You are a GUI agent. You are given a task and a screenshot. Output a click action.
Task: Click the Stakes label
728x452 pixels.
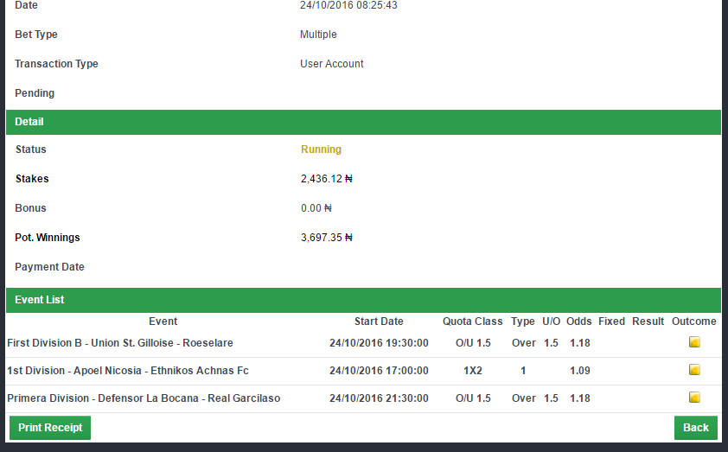point(32,179)
